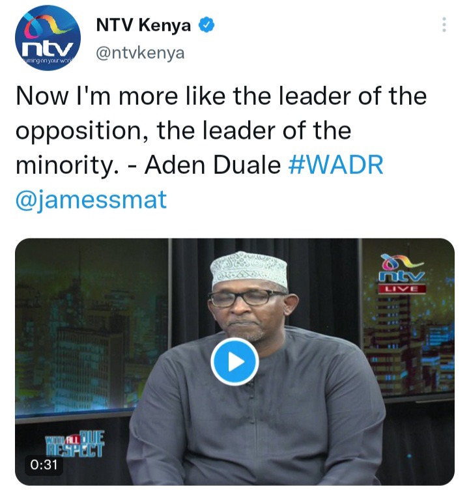Click the NTV Kenya display name
The height and width of the screenshot is (493, 469).
143,25
